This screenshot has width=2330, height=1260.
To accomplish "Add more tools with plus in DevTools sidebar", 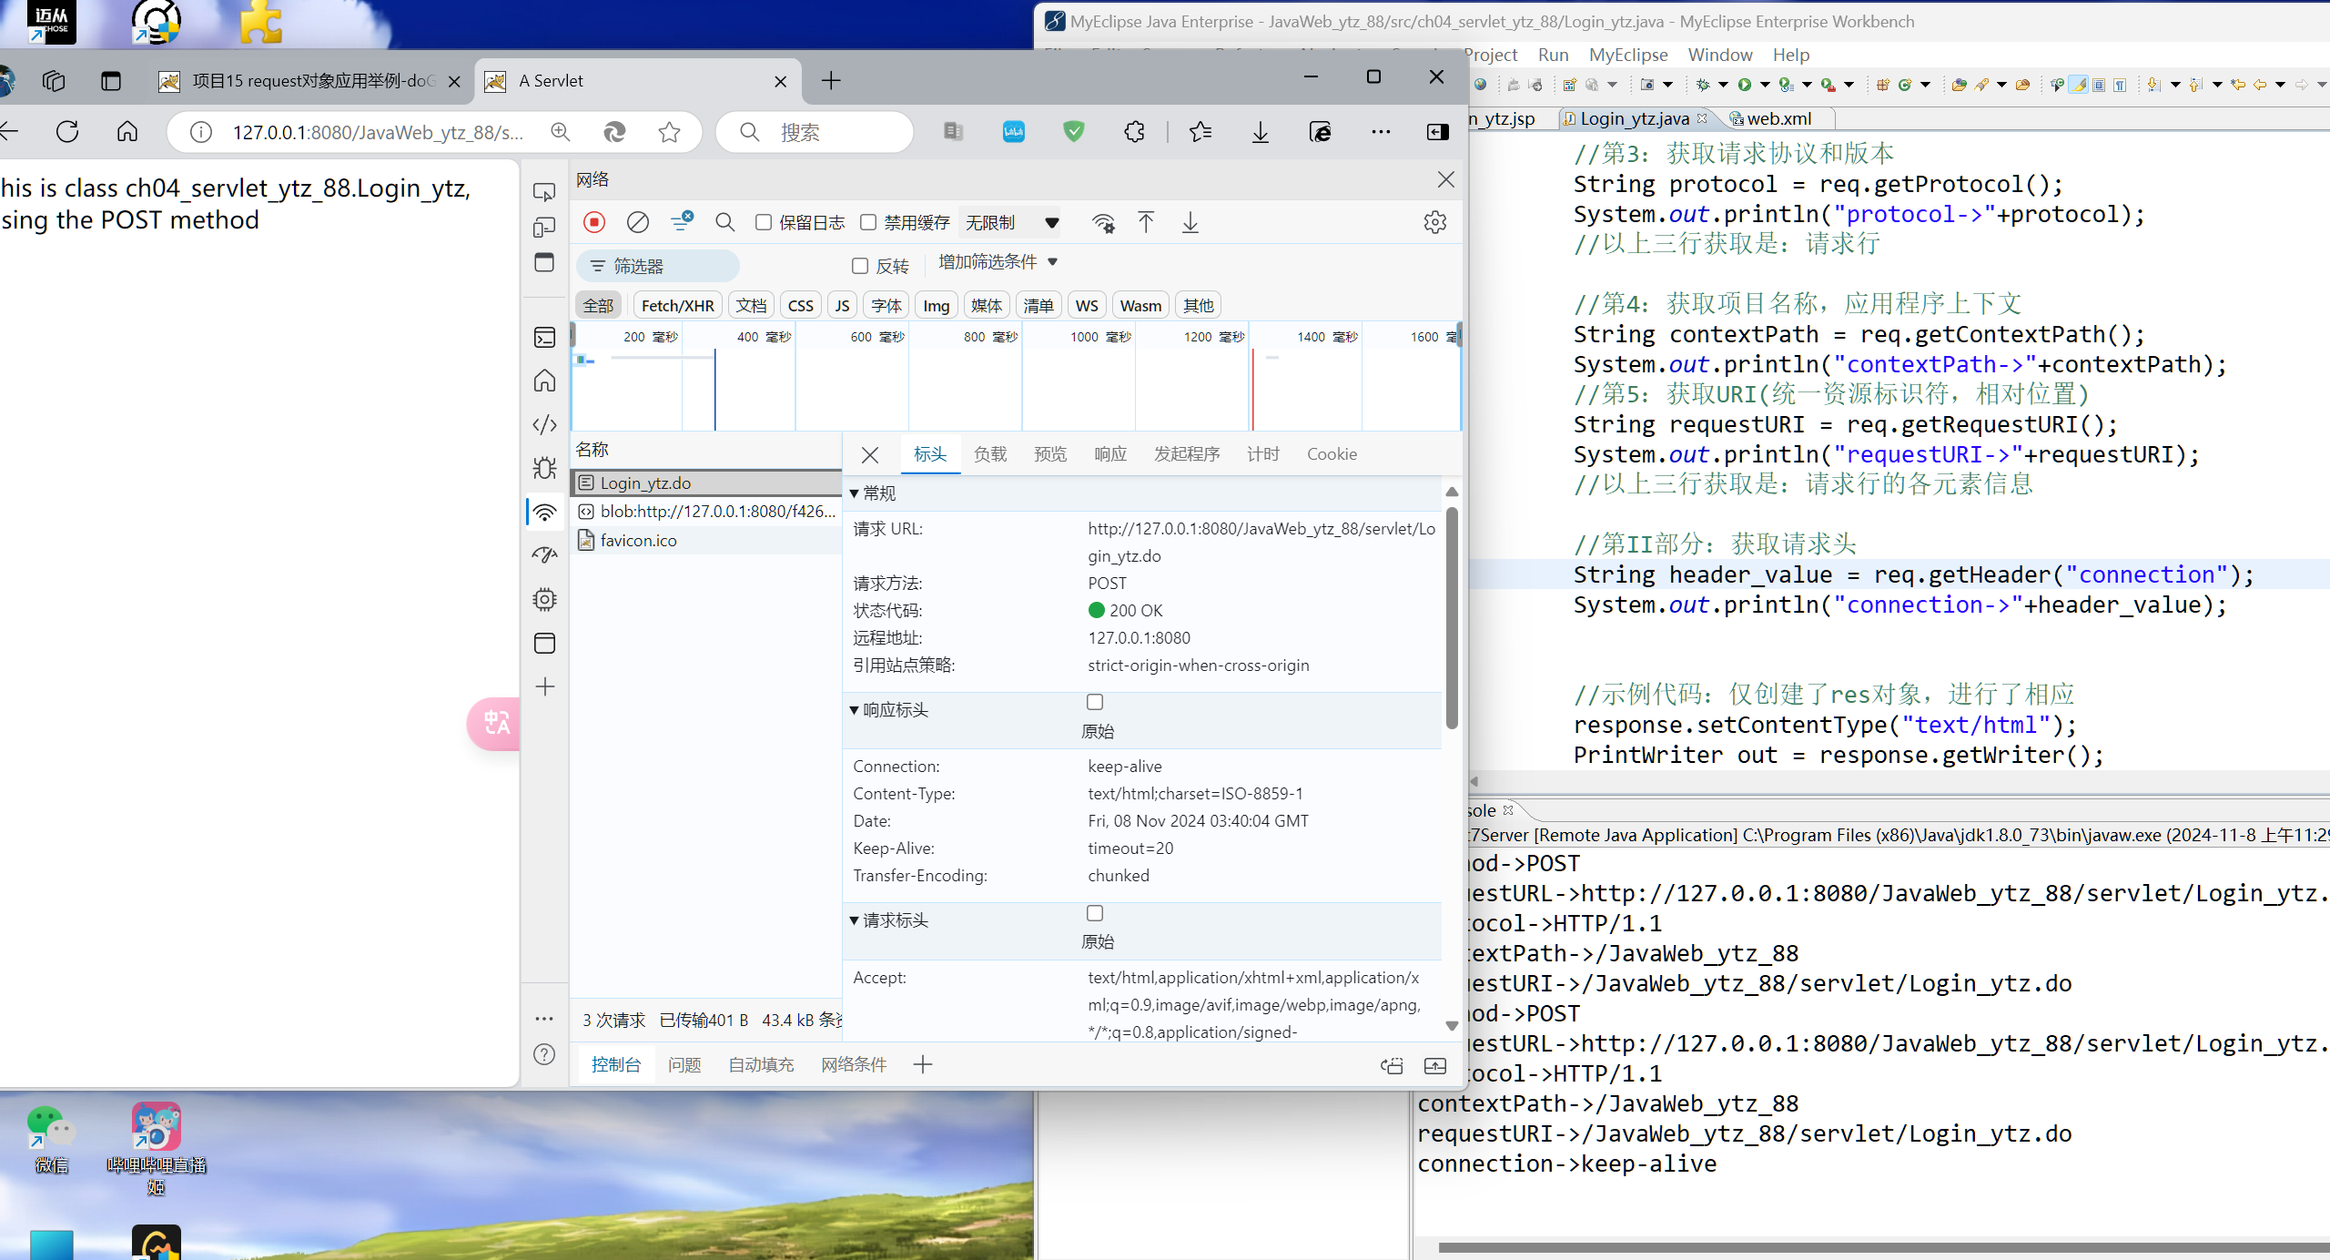I will pyautogui.click(x=544, y=686).
